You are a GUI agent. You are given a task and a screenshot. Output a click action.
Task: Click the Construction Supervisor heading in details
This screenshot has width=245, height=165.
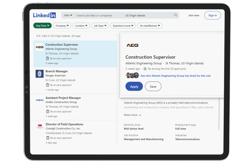tap(150, 57)
